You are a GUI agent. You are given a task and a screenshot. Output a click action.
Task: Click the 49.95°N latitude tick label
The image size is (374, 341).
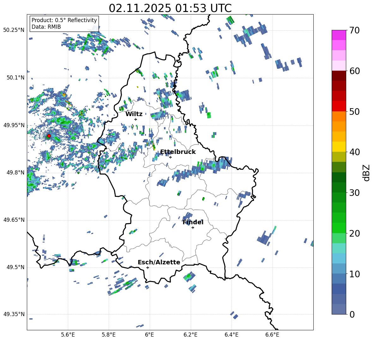click(14, 125)
